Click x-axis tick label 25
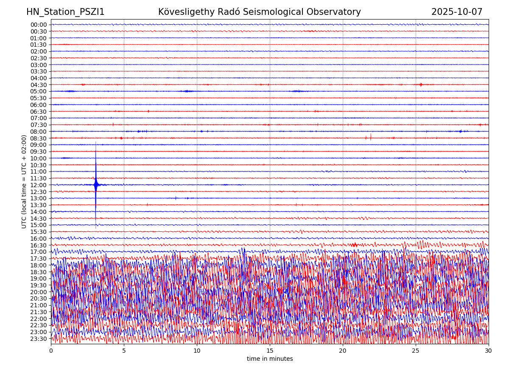Viewport: 509px width, 382px height. pos(416,351)
